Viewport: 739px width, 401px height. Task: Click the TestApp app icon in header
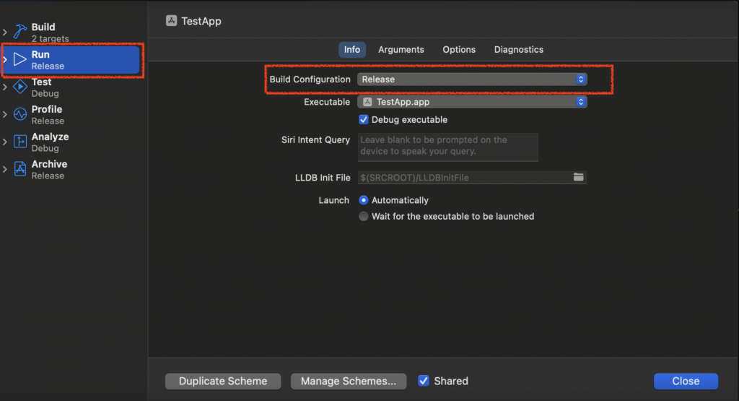click(x=171, y=21)
